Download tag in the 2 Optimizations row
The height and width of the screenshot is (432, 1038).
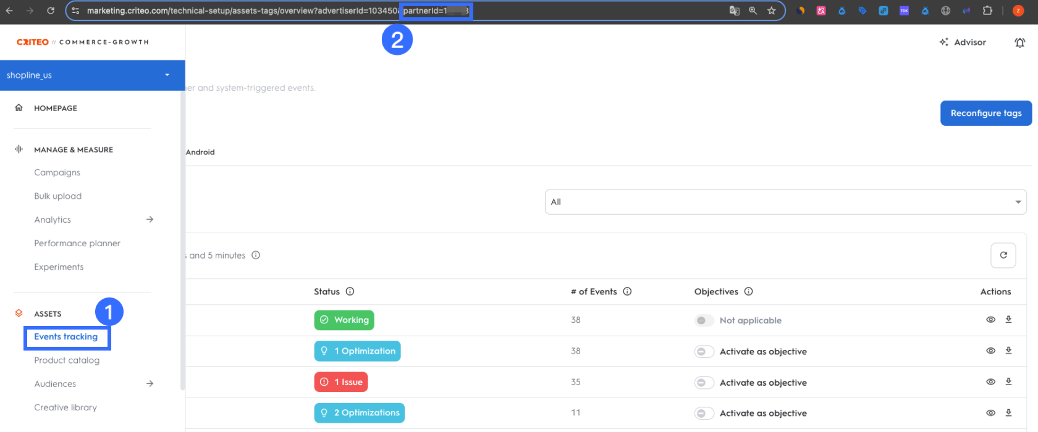(1008, 412)
